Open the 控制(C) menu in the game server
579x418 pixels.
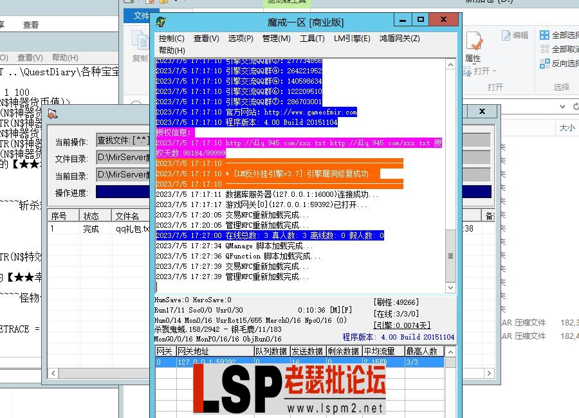[x=170, y=39]
